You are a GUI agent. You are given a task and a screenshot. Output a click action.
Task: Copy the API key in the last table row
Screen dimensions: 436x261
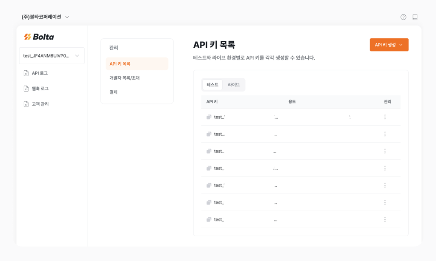pyautogui.click(x=209, y=220)
